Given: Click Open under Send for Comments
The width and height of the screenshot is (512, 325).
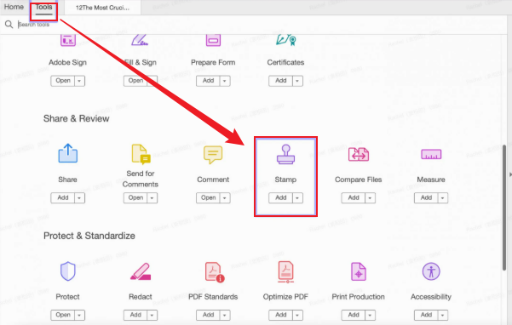Looking at the screenshot, I should point(135,198).
